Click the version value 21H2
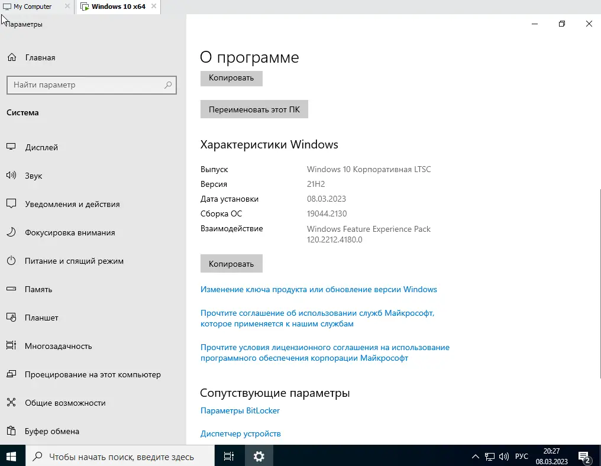 coord(316,184)
